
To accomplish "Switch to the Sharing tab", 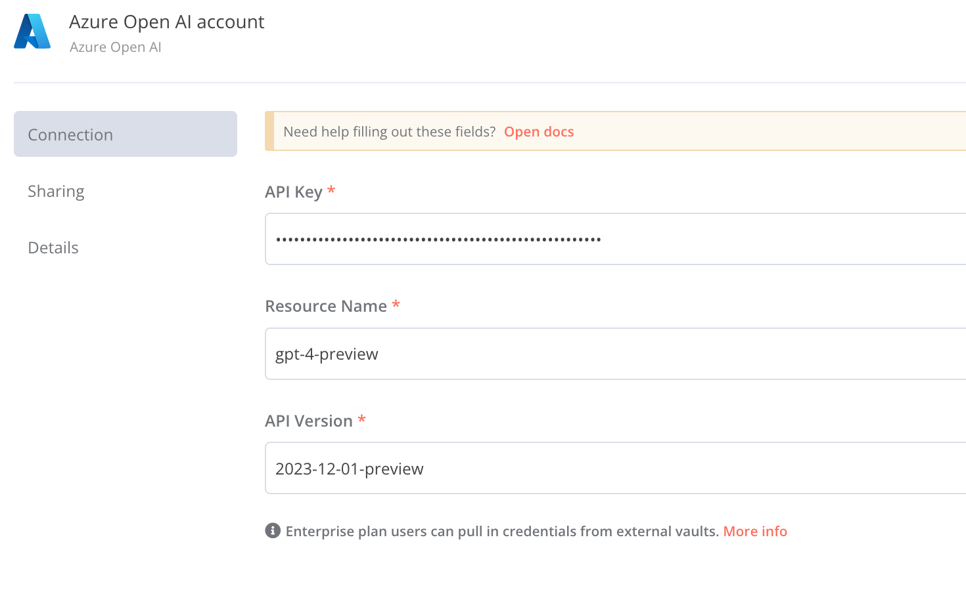I will 57,191.
